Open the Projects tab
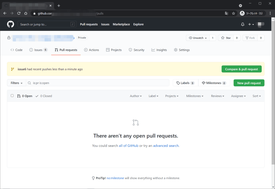Screen dimensions: 275x189 114,50
